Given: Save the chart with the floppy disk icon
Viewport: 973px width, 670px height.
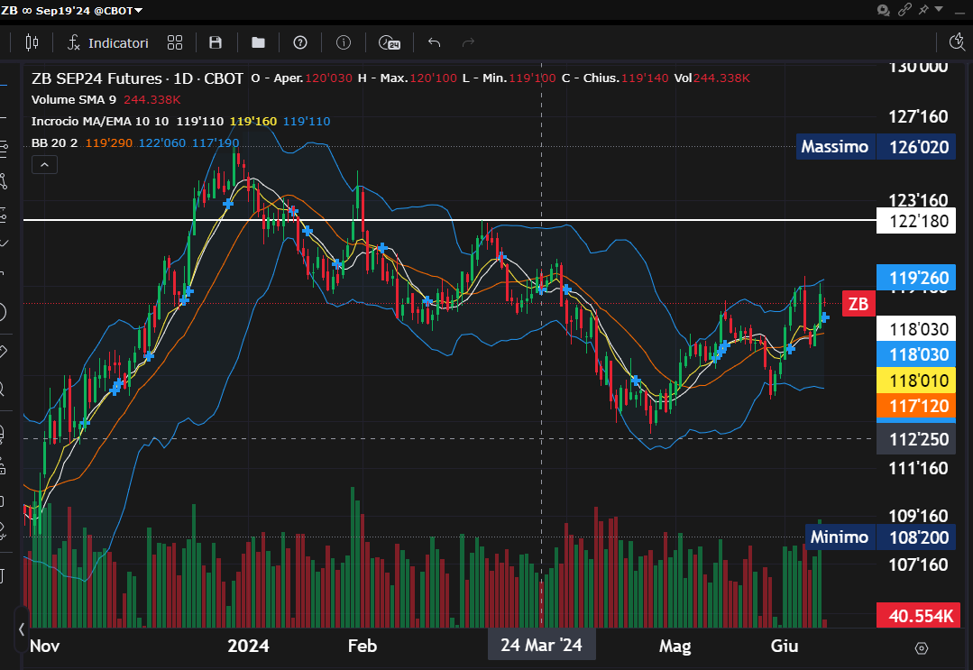Looking at the screenshot, I should click(216, 42).
